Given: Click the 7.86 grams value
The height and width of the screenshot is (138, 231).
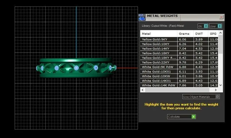Looking at the screenshot, I should [182, 85].
